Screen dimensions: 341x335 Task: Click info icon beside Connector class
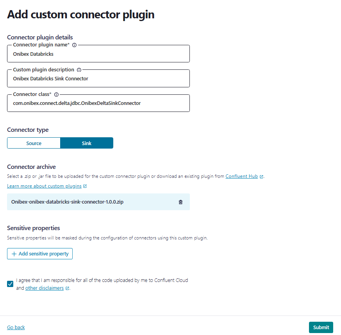(56, 94)
